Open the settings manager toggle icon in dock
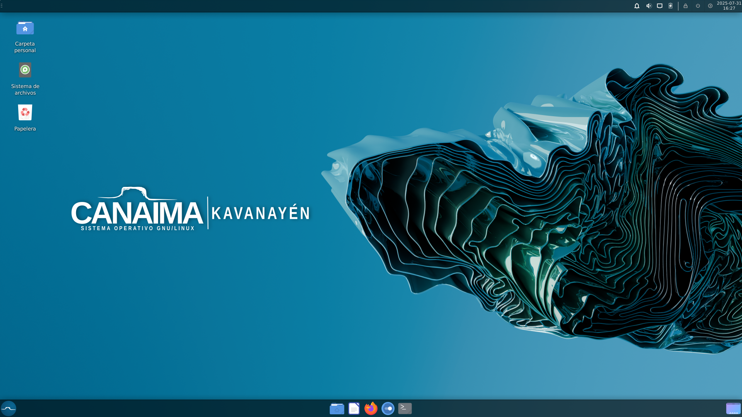The height and width of the screenshot is (417, 742). pos(388,409)
